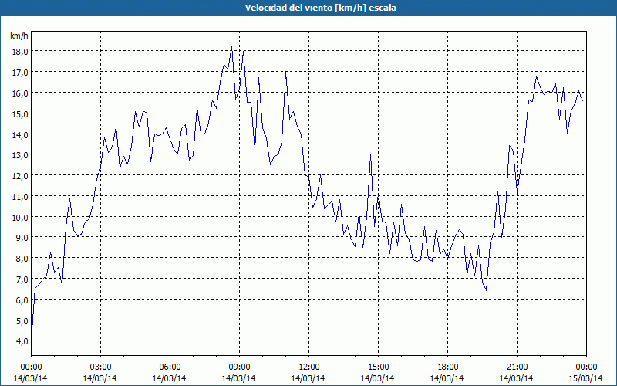Click the 00:00 time label above 15/03/14
Image resolution: width=617 pixels, height=386 pixels.
coord(586,367)
